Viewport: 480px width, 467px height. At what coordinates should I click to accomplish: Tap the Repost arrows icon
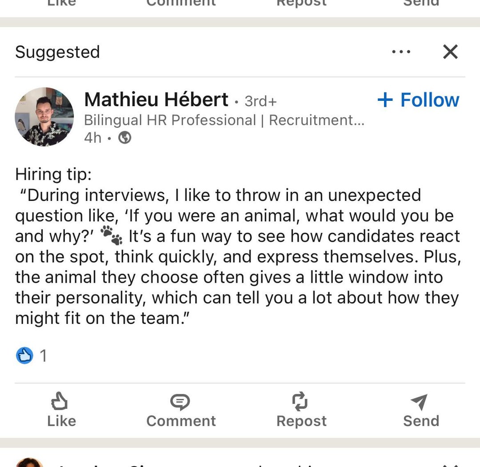click(300, 401)
